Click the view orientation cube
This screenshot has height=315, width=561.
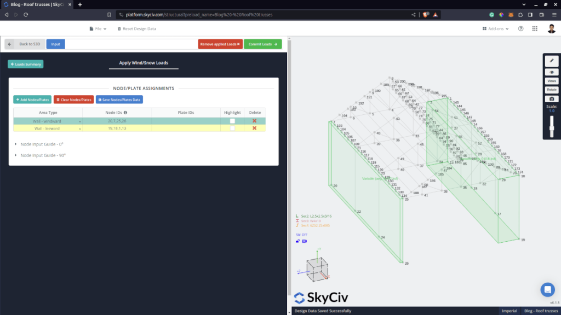click(x=318, y=269)
